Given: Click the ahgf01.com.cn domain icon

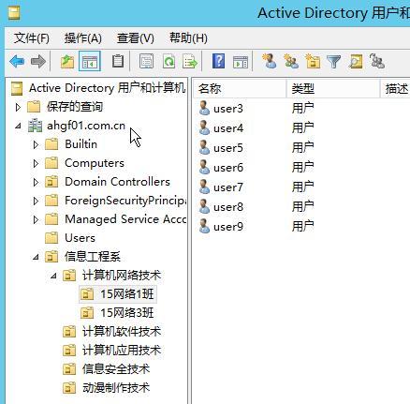Looking at the screenshot, I should [x=35, y=126].
